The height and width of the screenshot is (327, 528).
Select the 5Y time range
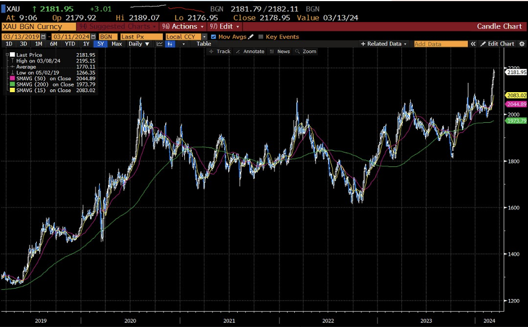(100, 44)
